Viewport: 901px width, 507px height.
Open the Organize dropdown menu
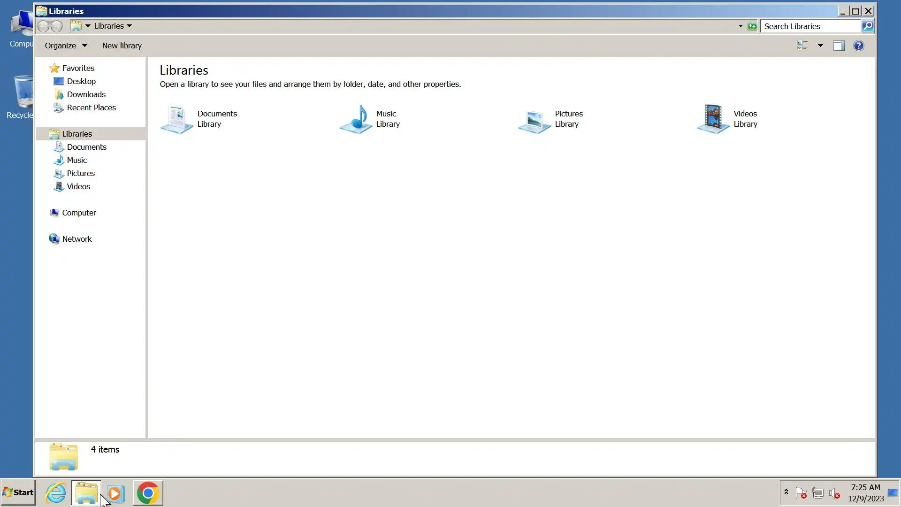tap(66, 46)
